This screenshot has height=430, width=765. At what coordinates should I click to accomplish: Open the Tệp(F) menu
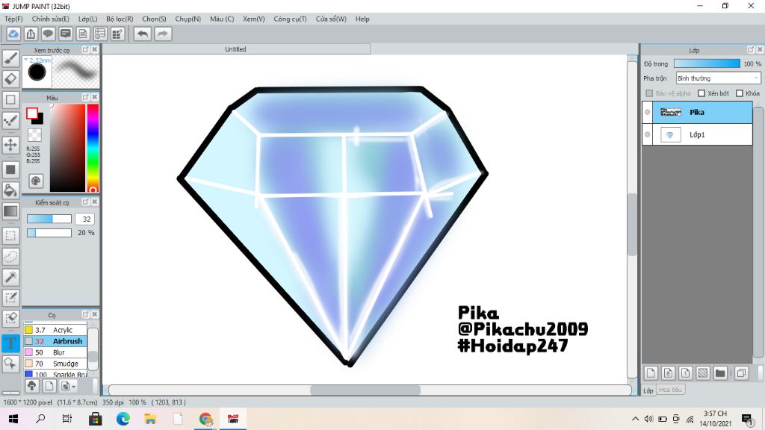click(x=13, y=19)
